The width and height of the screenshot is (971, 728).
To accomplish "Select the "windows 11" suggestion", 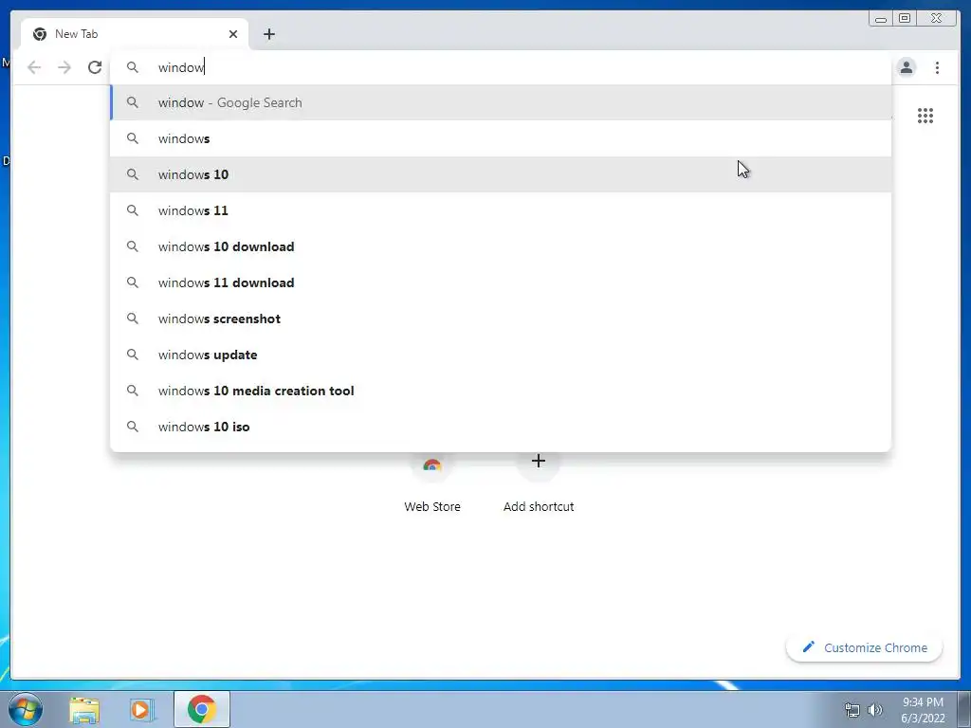I will coord(501,210).
